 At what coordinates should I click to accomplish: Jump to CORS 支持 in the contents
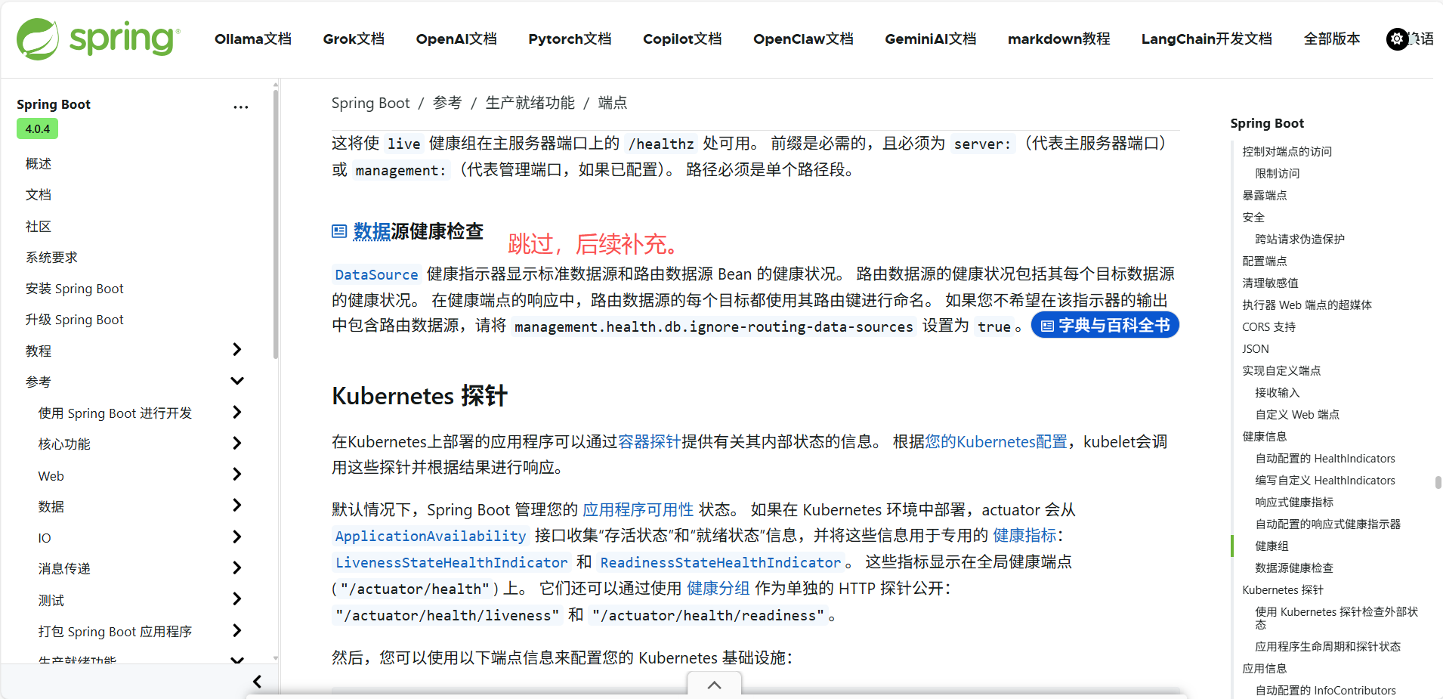1268,326
